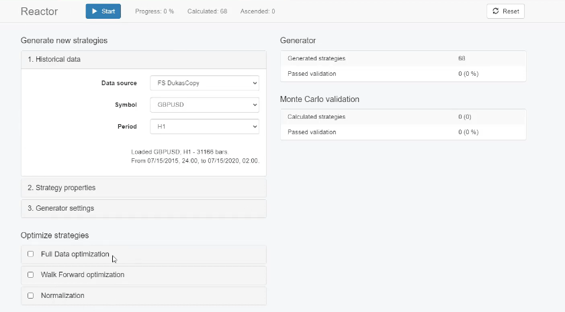Click the Full Data optimization label
The width and height of the screenshot is (565, 312).
point(75,254)
